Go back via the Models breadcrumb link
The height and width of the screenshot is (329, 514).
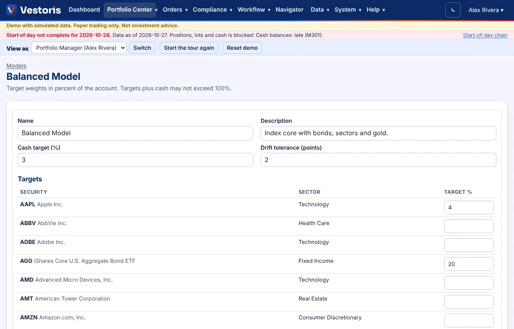pyautogui.click(x=16, y=66)
